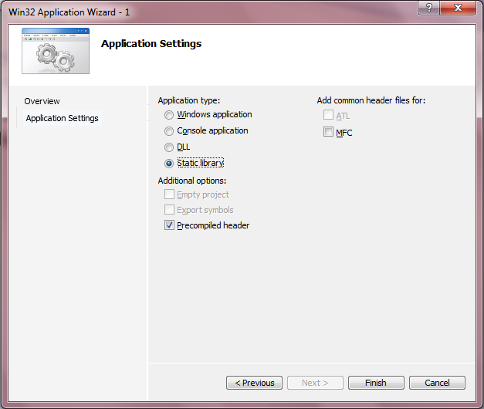Screen dimensions: 484x409
Task: Select the Static library radio button
Action: click(169, 164)
